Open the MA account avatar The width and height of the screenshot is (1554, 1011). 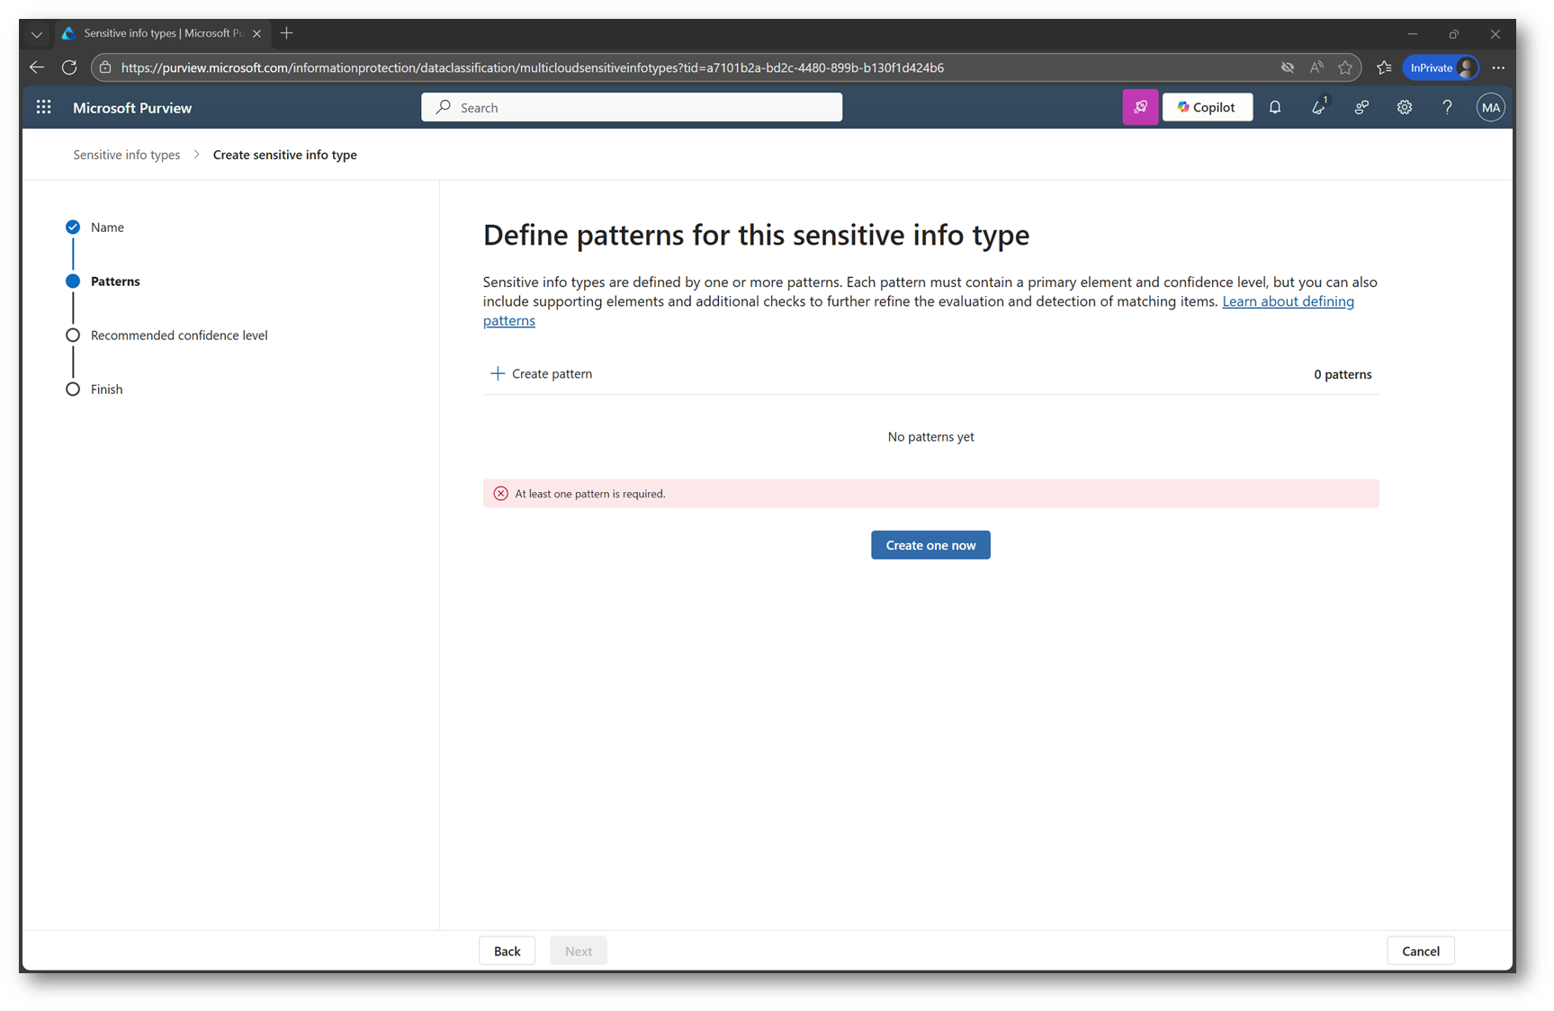pos(1490,107)
